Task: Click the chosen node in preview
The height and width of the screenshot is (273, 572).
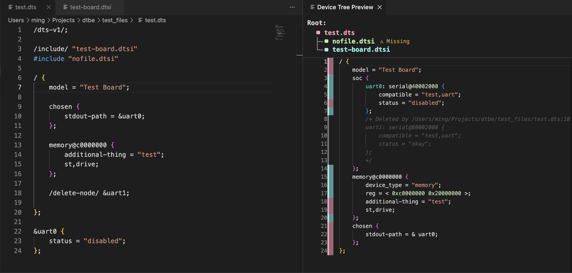Action: tap(362, 226)
